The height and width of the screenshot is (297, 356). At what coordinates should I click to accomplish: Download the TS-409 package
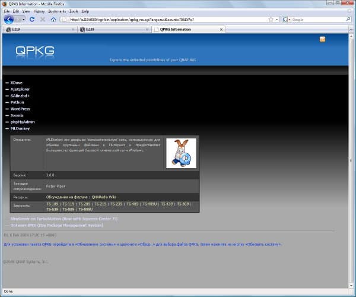132,204
